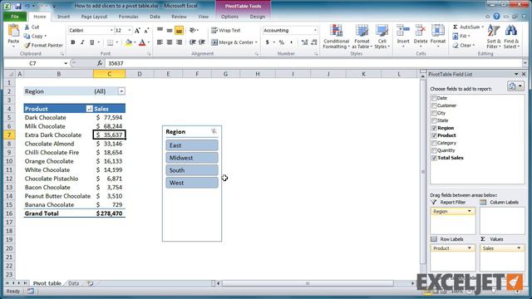
Task: Check the City field checkbox
Action: pos(434,113)
